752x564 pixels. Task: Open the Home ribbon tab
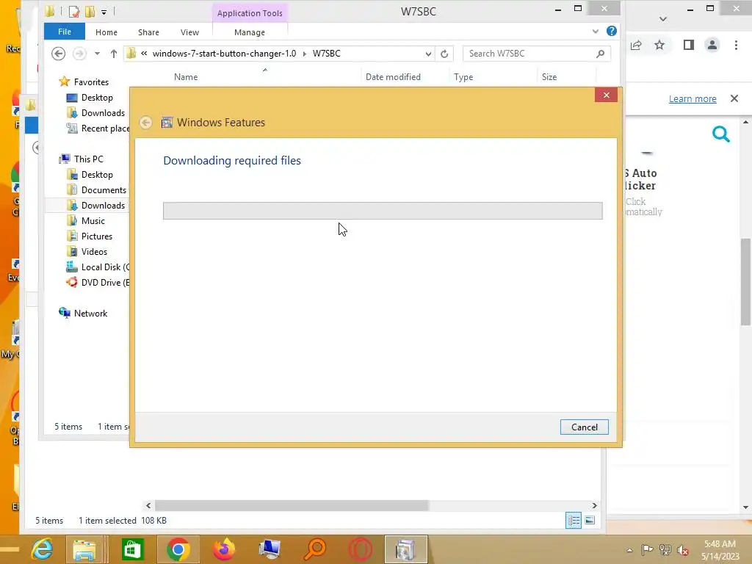[x=106, y=32]
